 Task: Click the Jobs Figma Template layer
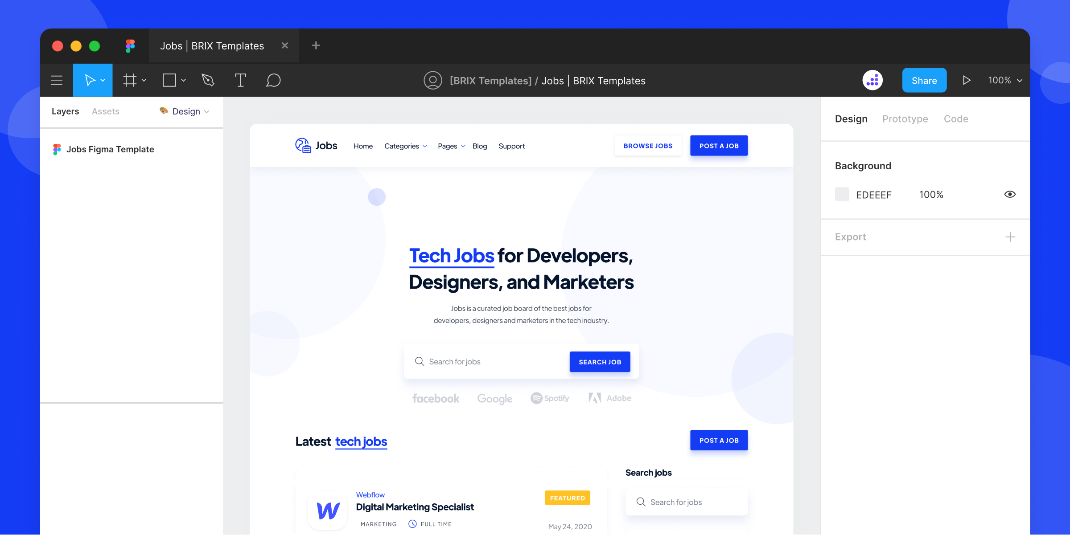coord(111,149)
